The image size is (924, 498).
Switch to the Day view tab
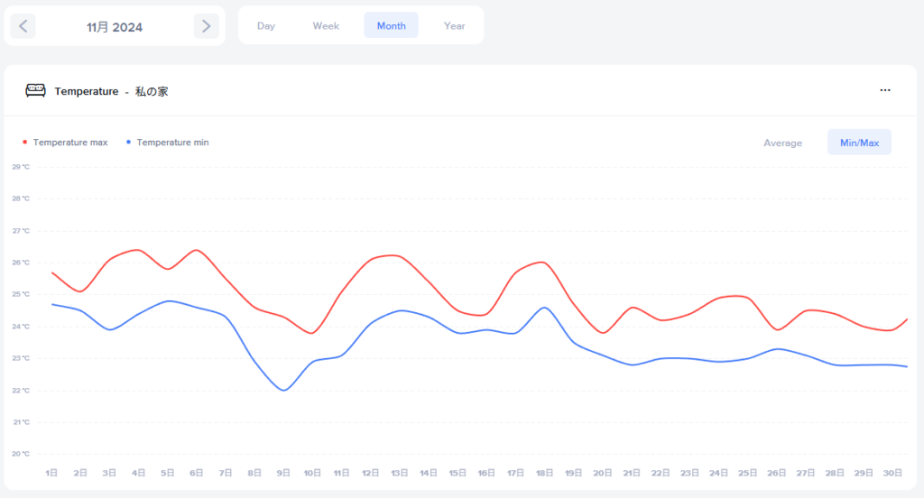click(266, 26)
